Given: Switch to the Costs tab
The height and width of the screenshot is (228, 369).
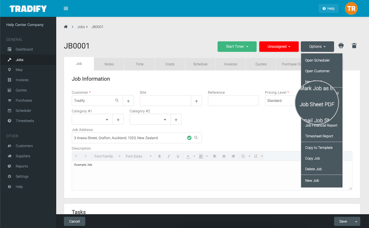Looking at the screenshot, I should (170, 64).
